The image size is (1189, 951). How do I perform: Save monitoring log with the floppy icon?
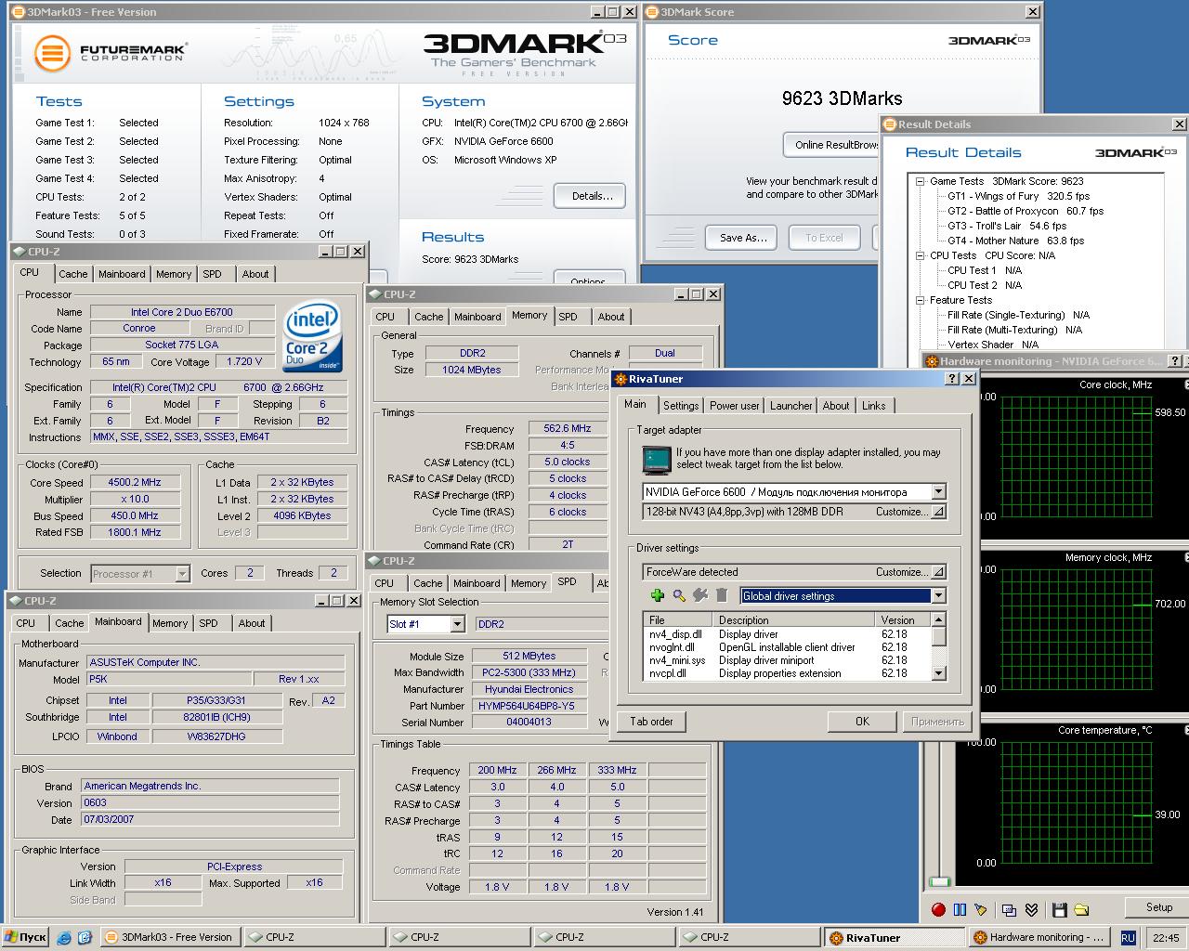click(1059, 909)
